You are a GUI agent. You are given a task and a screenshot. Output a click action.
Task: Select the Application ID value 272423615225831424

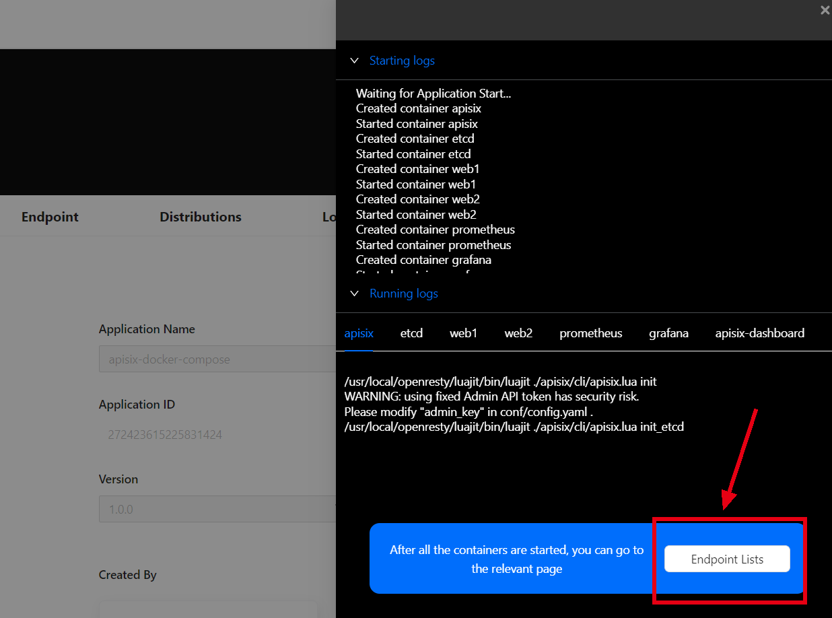(165, 435)
